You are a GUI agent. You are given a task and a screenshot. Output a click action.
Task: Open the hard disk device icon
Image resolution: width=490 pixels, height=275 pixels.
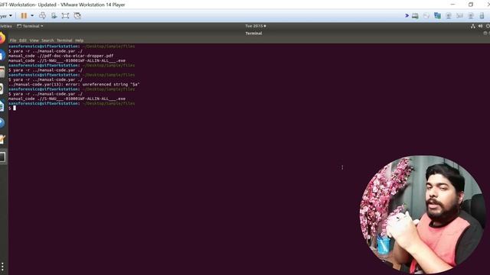click(x=415, y=16)
